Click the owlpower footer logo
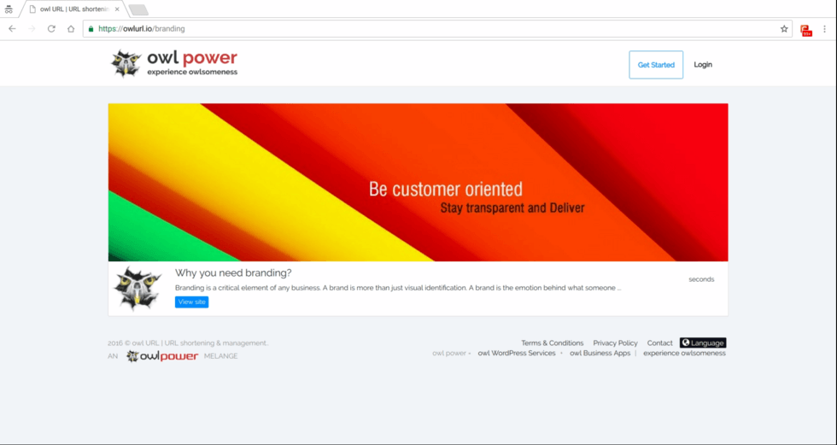 [x=162, y=356]
